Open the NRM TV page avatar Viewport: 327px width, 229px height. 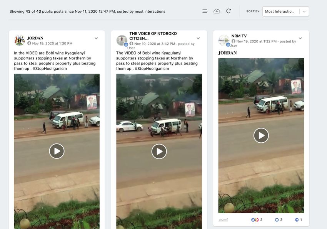224,40
